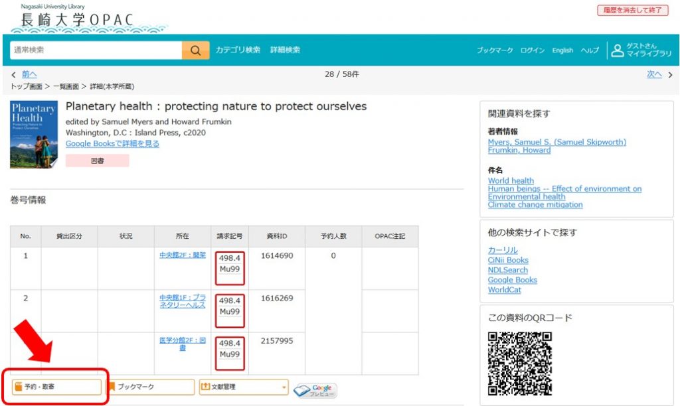Open the WorldCat external search link
The image size is (680, 406).
point(504,290)
